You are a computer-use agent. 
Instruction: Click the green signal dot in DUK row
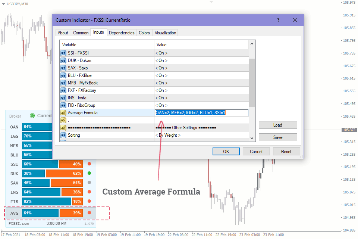89,173
